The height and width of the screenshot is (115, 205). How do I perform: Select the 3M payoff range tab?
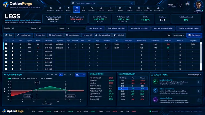coord(61,75)
